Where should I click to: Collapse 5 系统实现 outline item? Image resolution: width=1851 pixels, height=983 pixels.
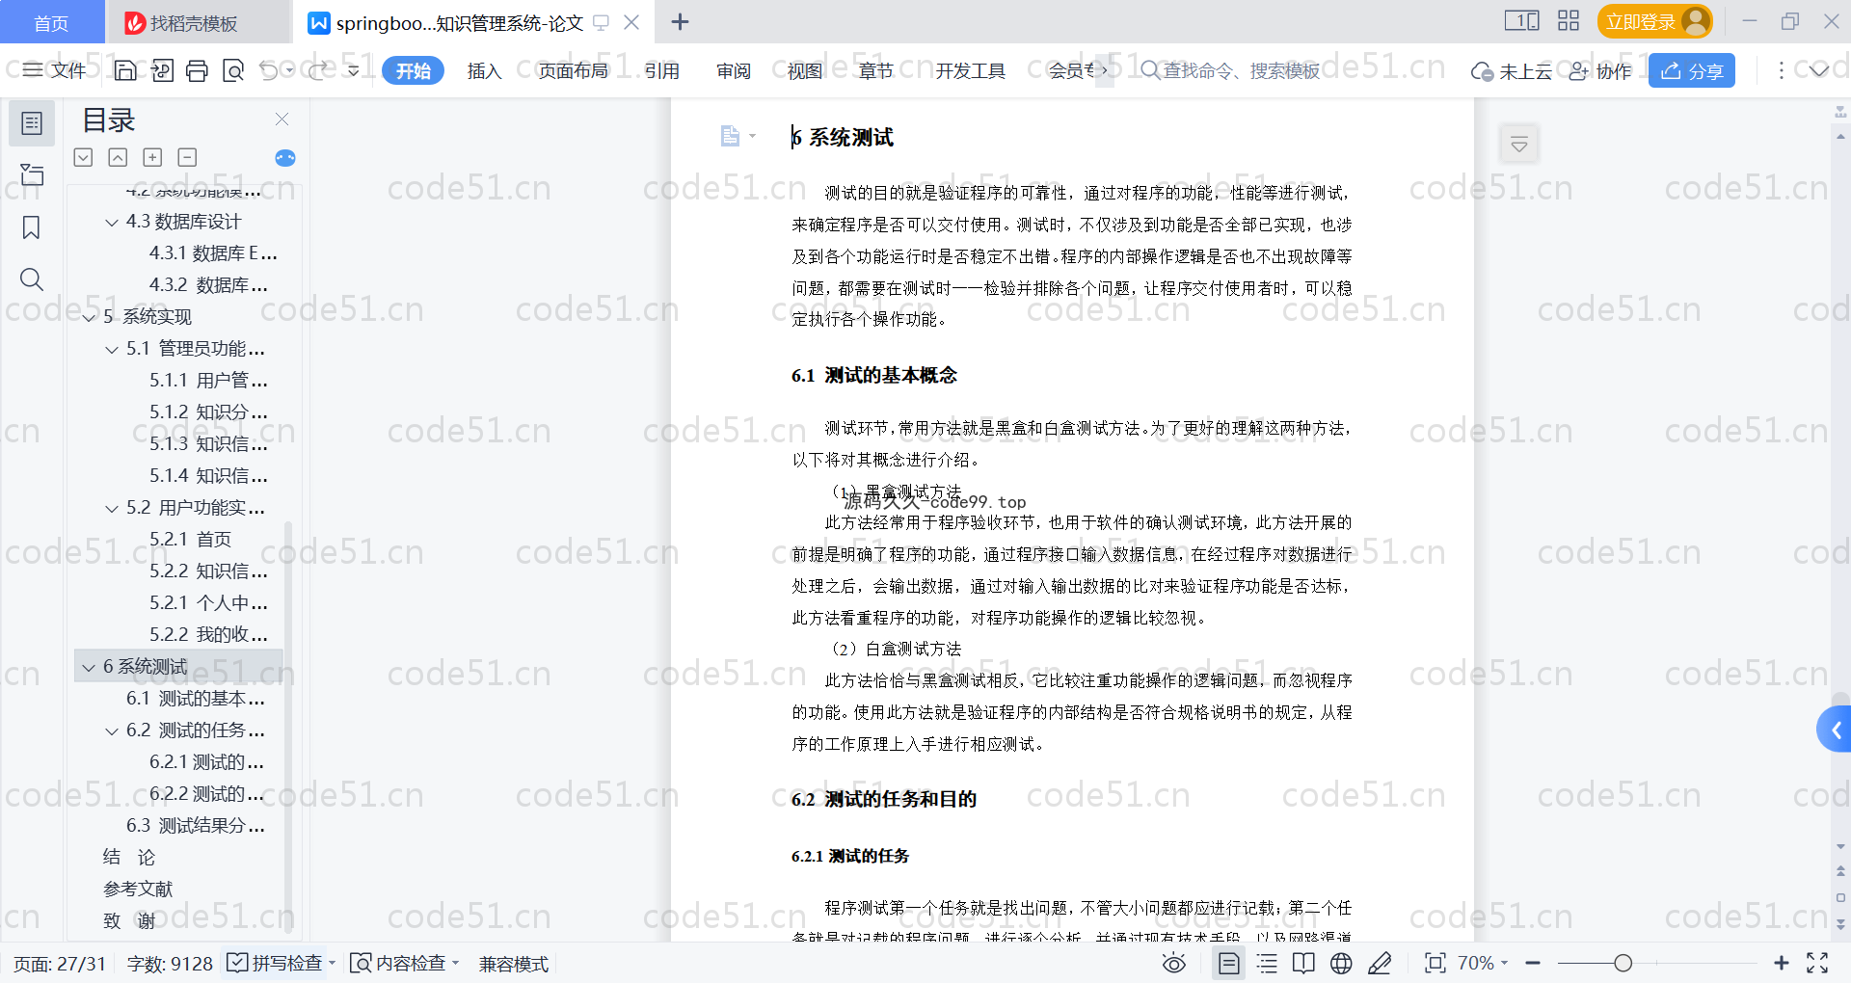89,318
